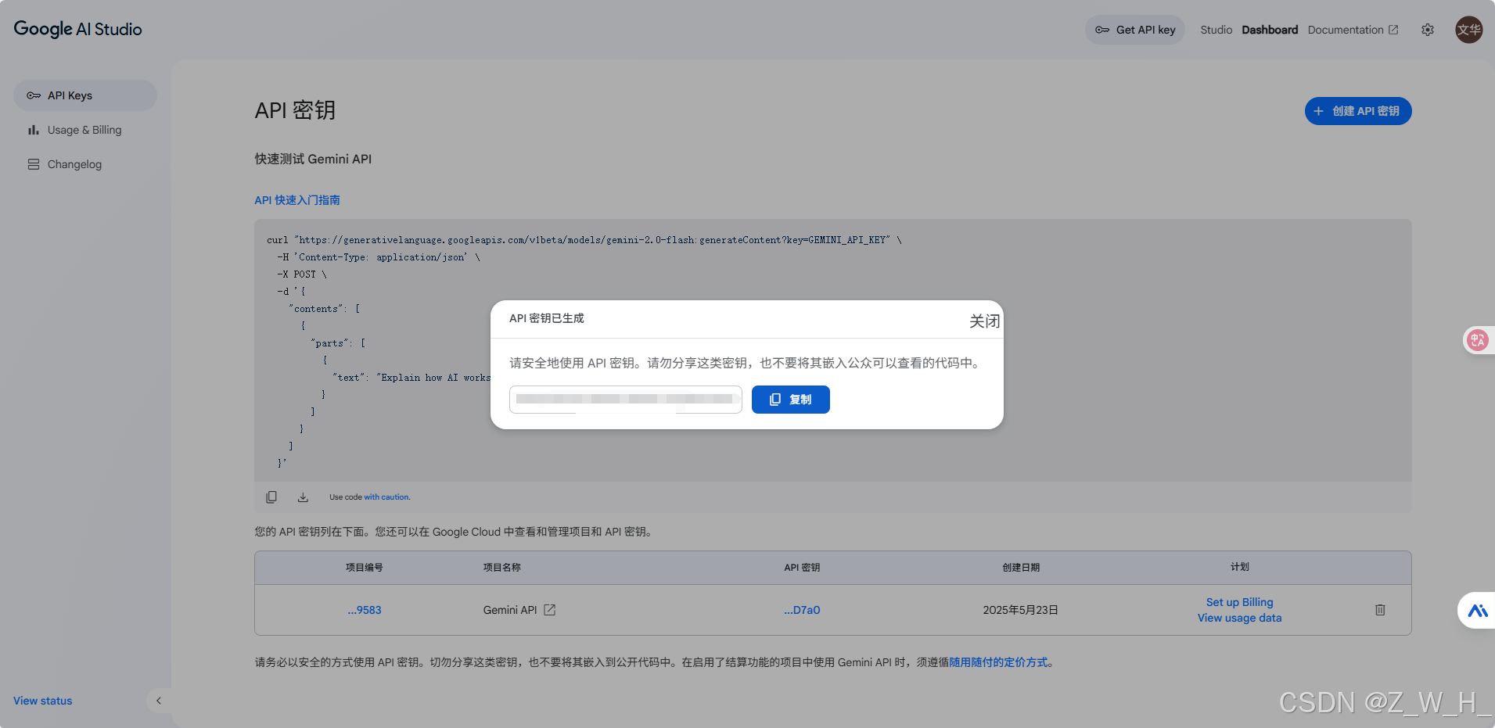
Task: Click the API 密钥 page heading
Action: pyautogui.click(x=295, y=110)
